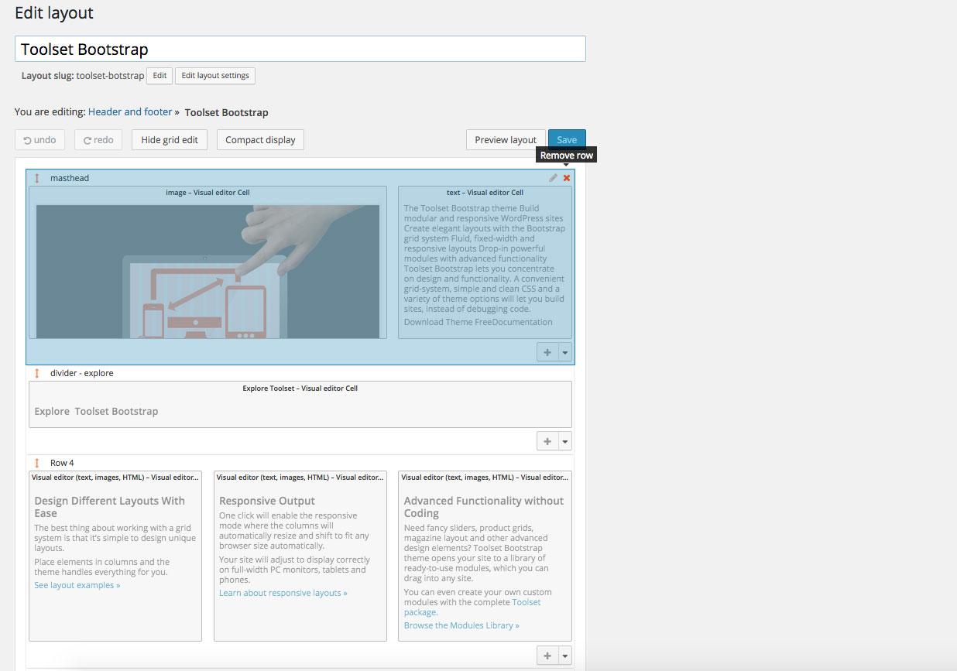Click Download Theme FreeDocumentation text
Image resolution: width=957 pixels, height=671 pixels.
click(478, 322)
